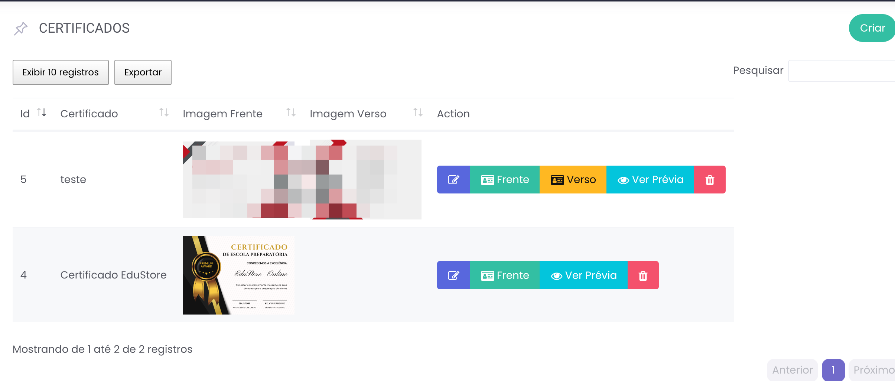Delete the teste certificate with trash icon
This screenshot has width=895, height=381.
pos(709,180)
